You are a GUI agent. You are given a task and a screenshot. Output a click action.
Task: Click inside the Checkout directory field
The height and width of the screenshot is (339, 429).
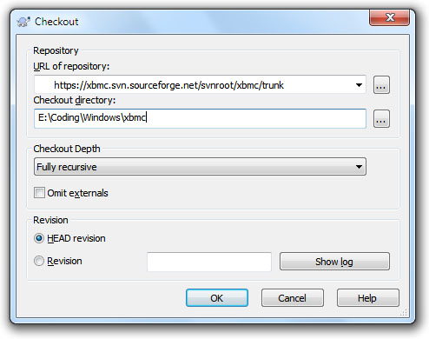point(200,118)
